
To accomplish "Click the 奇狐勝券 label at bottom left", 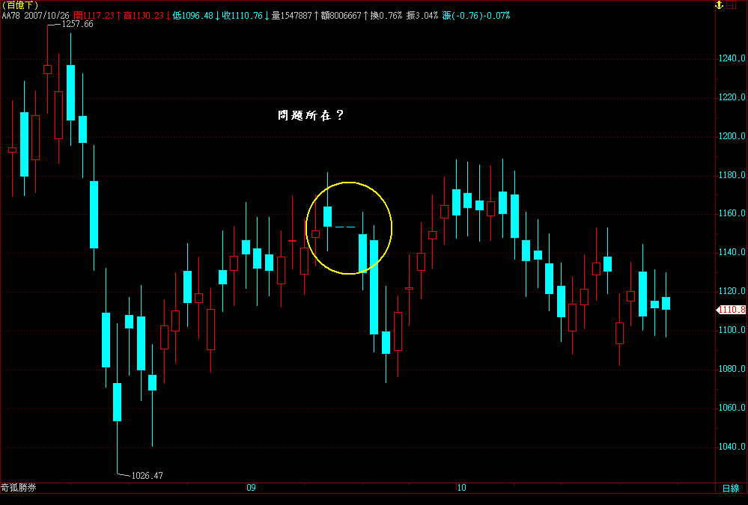I will [x=19, y=488].
